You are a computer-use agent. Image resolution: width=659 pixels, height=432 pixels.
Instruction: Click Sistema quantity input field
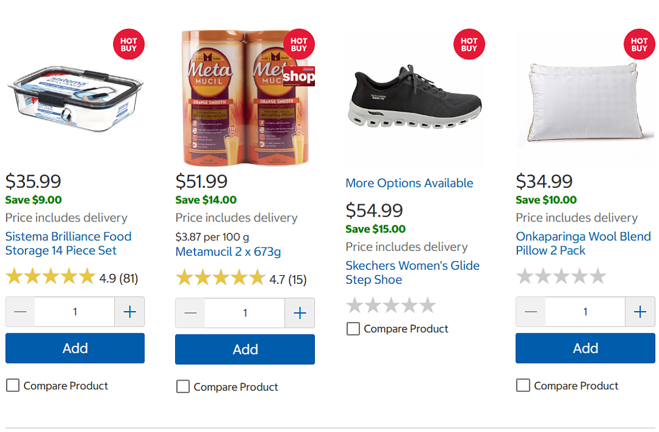coord(75,312)
